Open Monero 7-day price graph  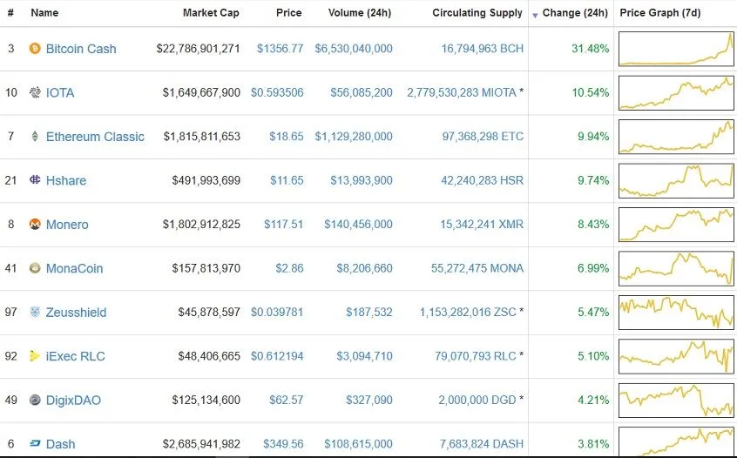pyautogui.click(x=676, y=225)
